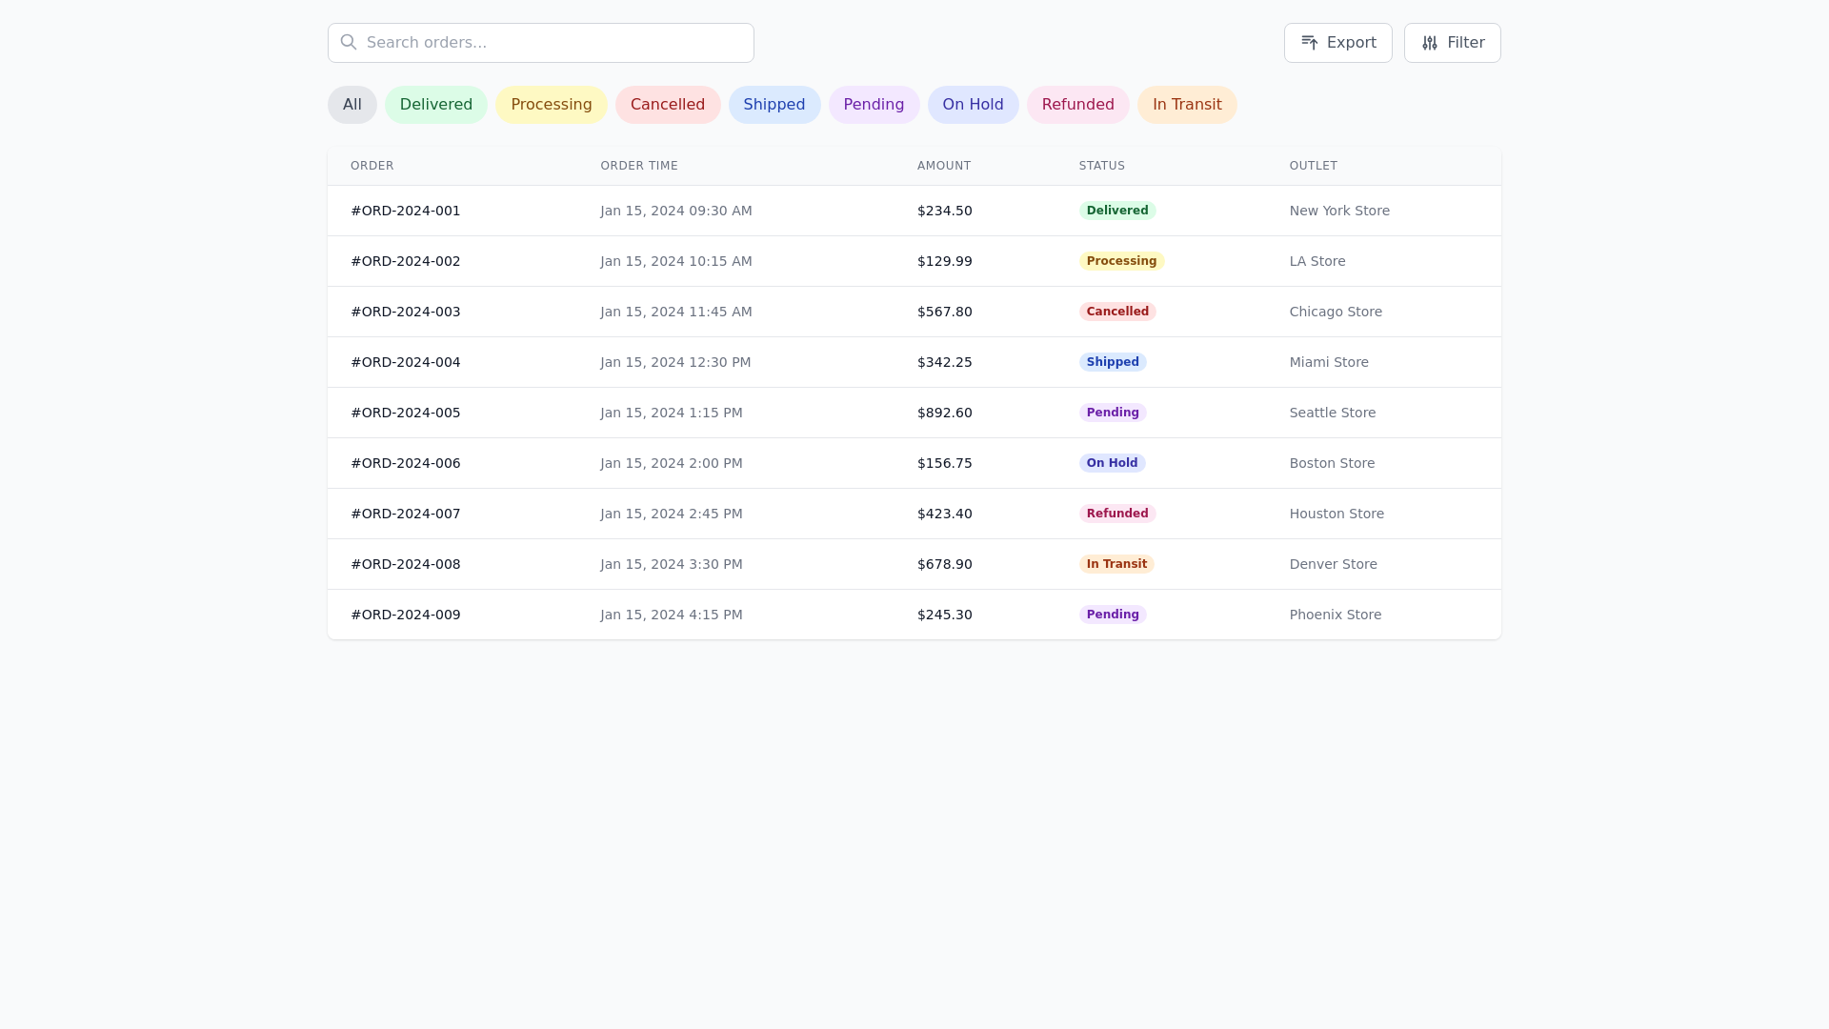Click Jan 15, 2024 12:30 PM timestamp
This screenshot has height=1029, width=1829.
pos(675,362)
